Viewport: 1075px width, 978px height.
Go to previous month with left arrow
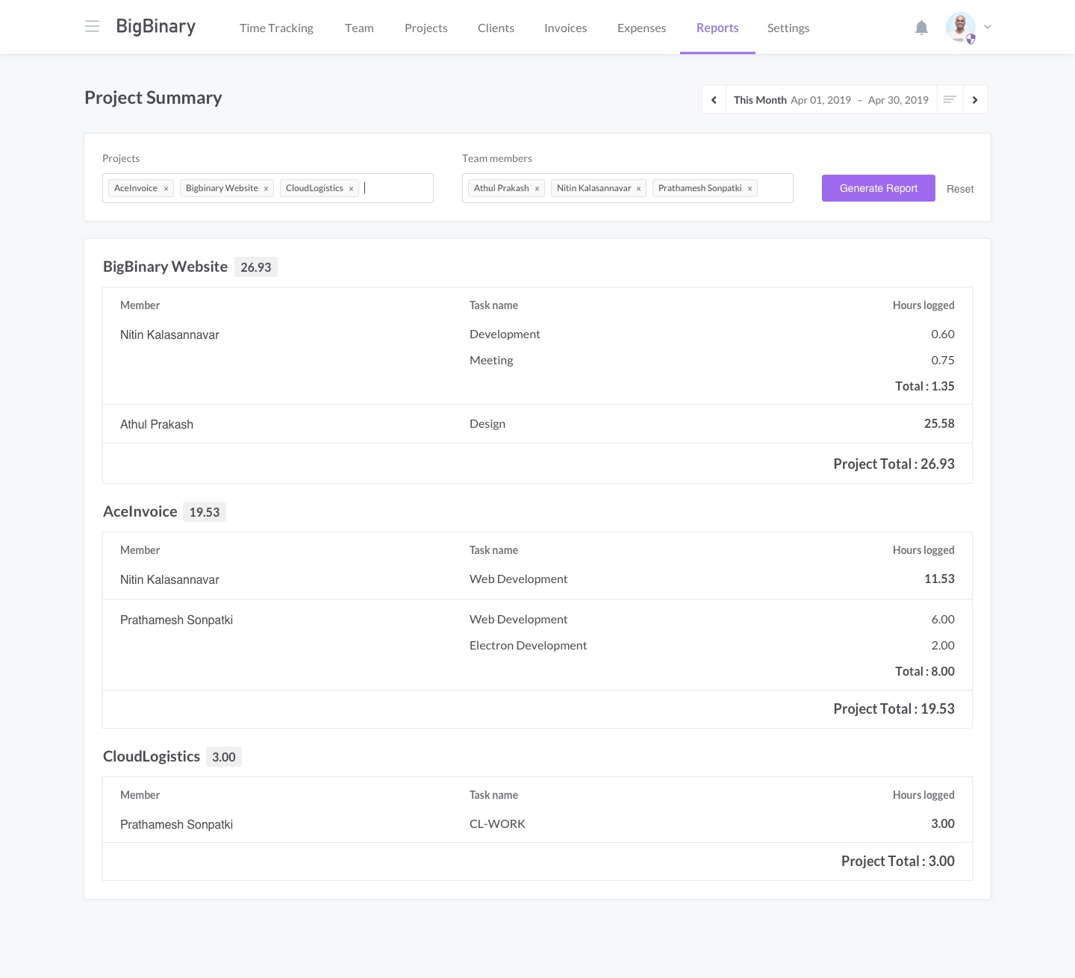[x=714, y=100]
